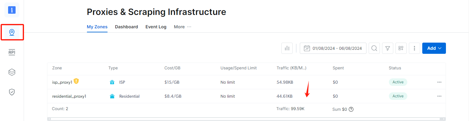Switch to the Dashboard tab
Viewport: 469px width, 121px height.
tap(127, 27)
